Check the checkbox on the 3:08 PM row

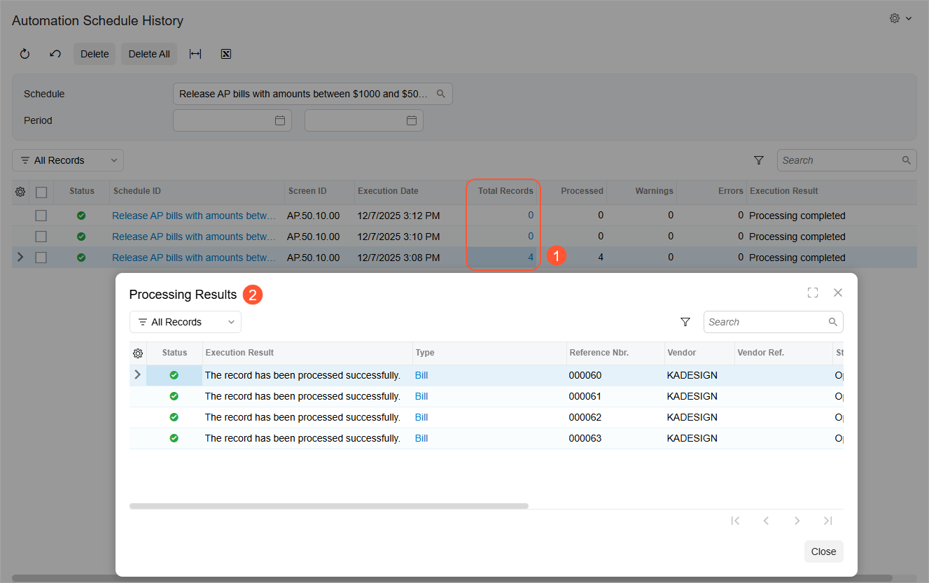[41, 257]
